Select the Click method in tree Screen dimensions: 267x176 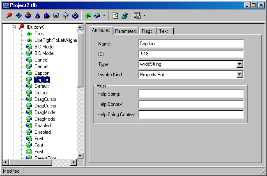pos(39,34)
